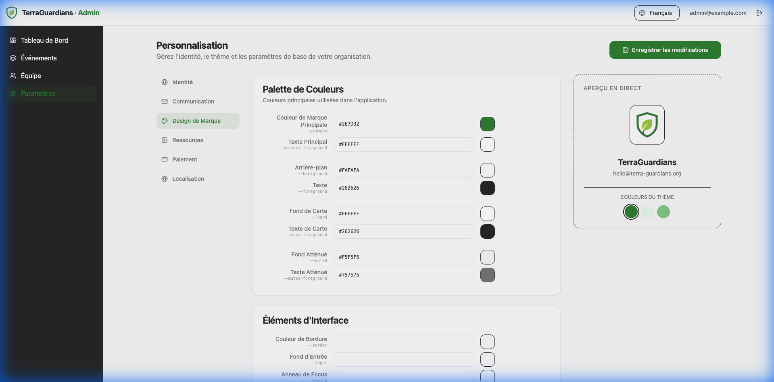Open the Identité settings tab
The image size is (774, 382).
(x=182, y=82)
